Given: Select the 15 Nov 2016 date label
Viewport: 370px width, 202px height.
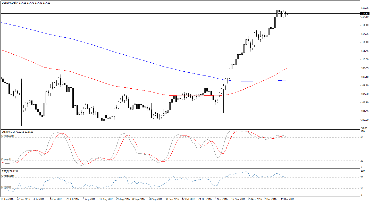Looking at the screenshot, I should 238,199.
